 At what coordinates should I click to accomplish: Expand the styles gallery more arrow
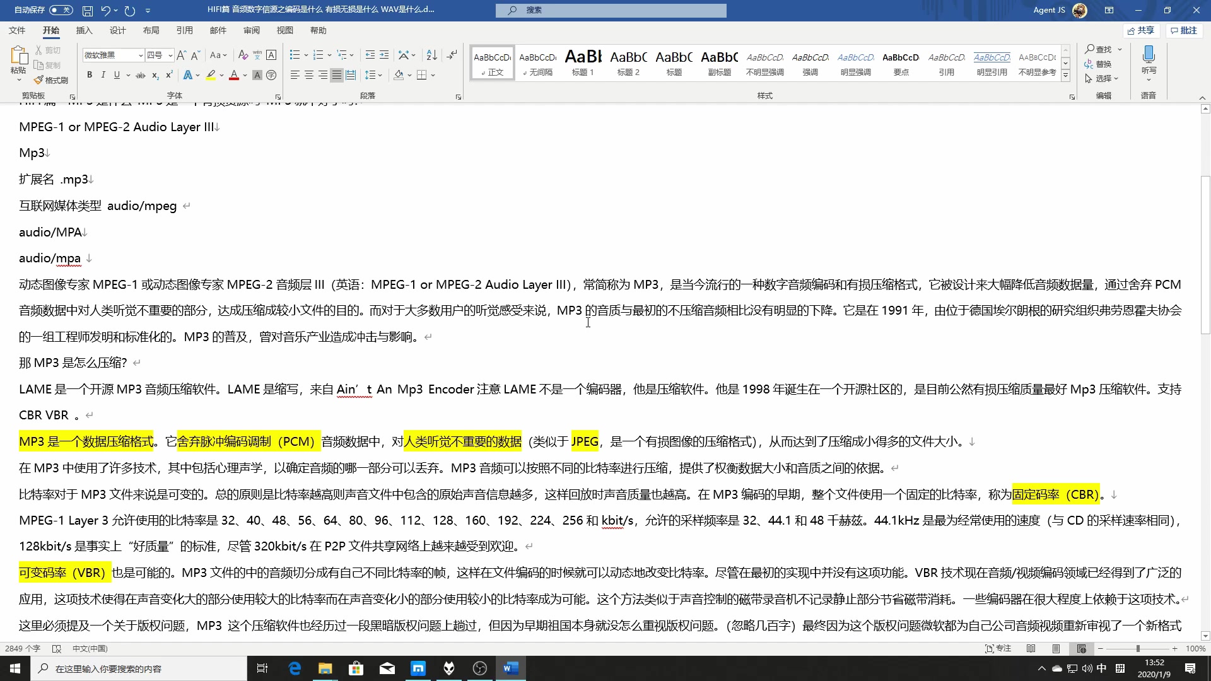click(x=1065, y=76)
